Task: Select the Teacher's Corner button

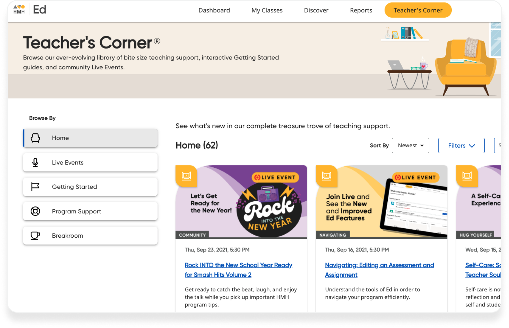Action: [418, 10]
